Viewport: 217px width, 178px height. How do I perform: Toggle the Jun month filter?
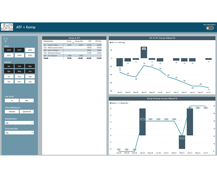point(30,71)
